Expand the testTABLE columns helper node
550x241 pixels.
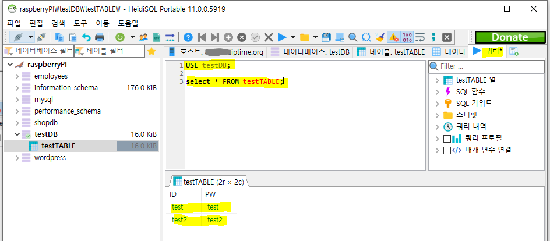point(437,80)
